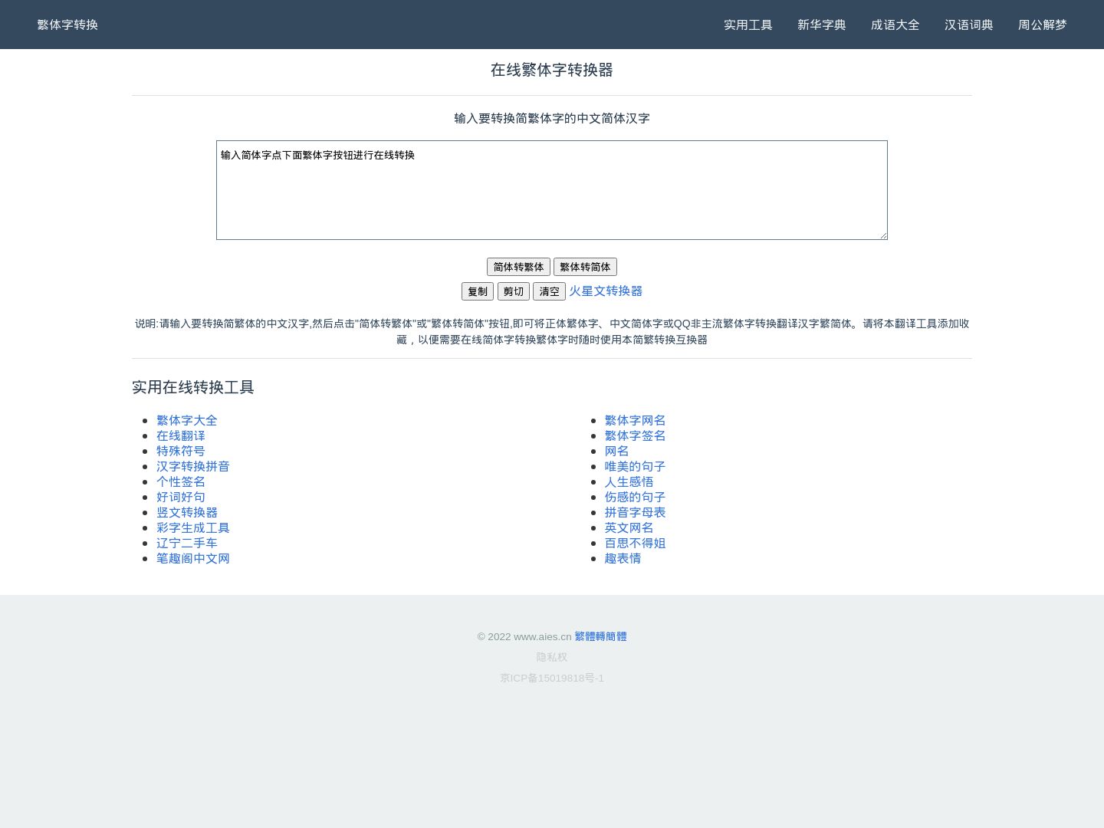Click the 简体转繁体 convert button
Screen dimensions: 1104x828
pyautogui.click(x=518, y=267)
